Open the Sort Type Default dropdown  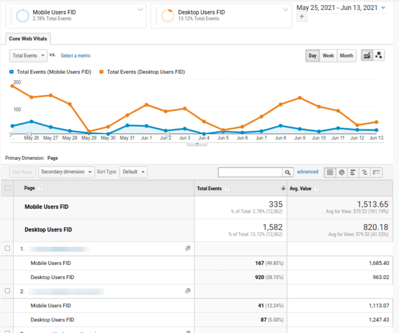click(x=134, y=172)
